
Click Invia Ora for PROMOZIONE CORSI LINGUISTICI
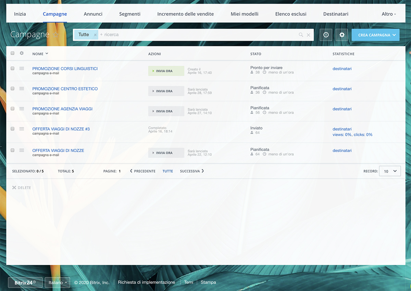[x=166, y=71]
